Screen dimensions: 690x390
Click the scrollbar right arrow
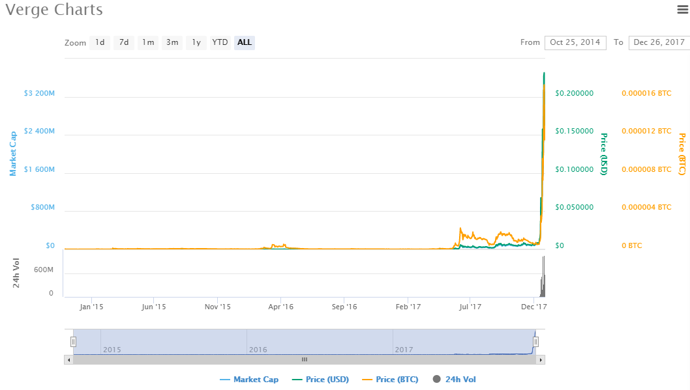[541, 359]
